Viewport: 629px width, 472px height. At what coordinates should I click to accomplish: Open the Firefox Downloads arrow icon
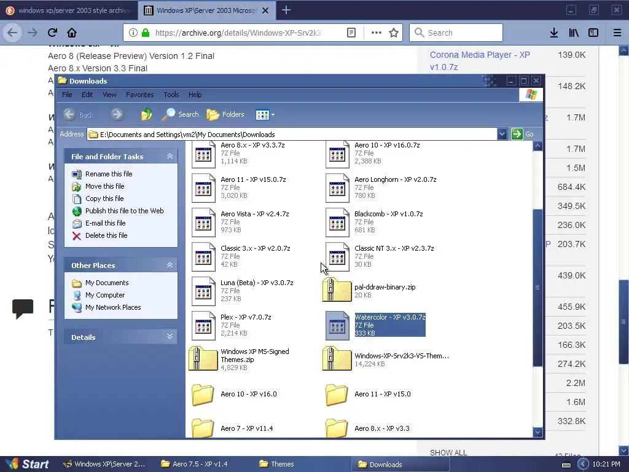[x=553, y=33]
